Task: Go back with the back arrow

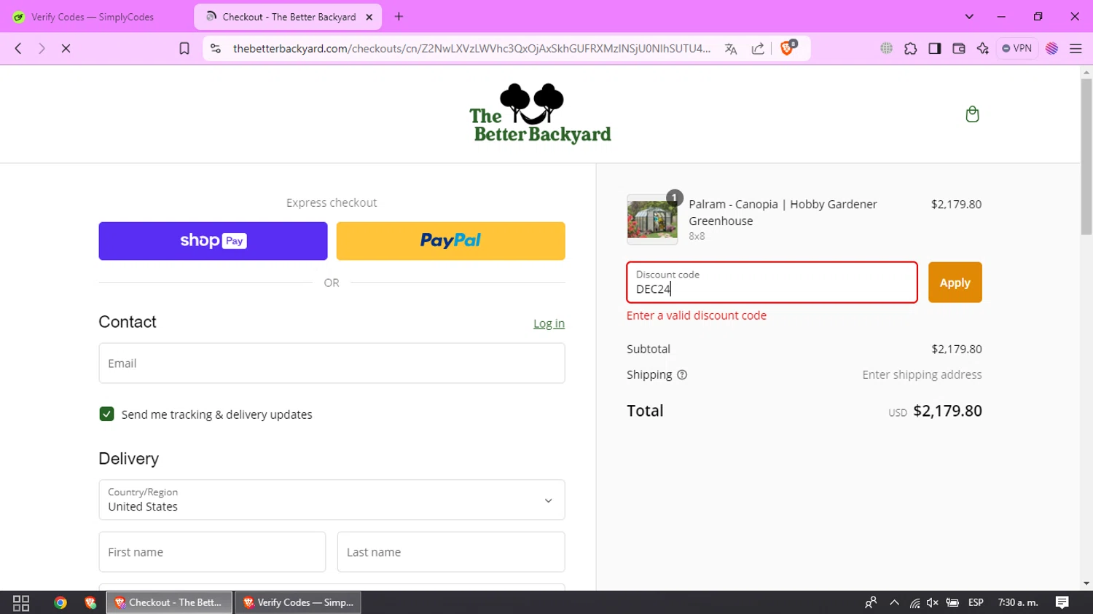Action: coord(18,49)
